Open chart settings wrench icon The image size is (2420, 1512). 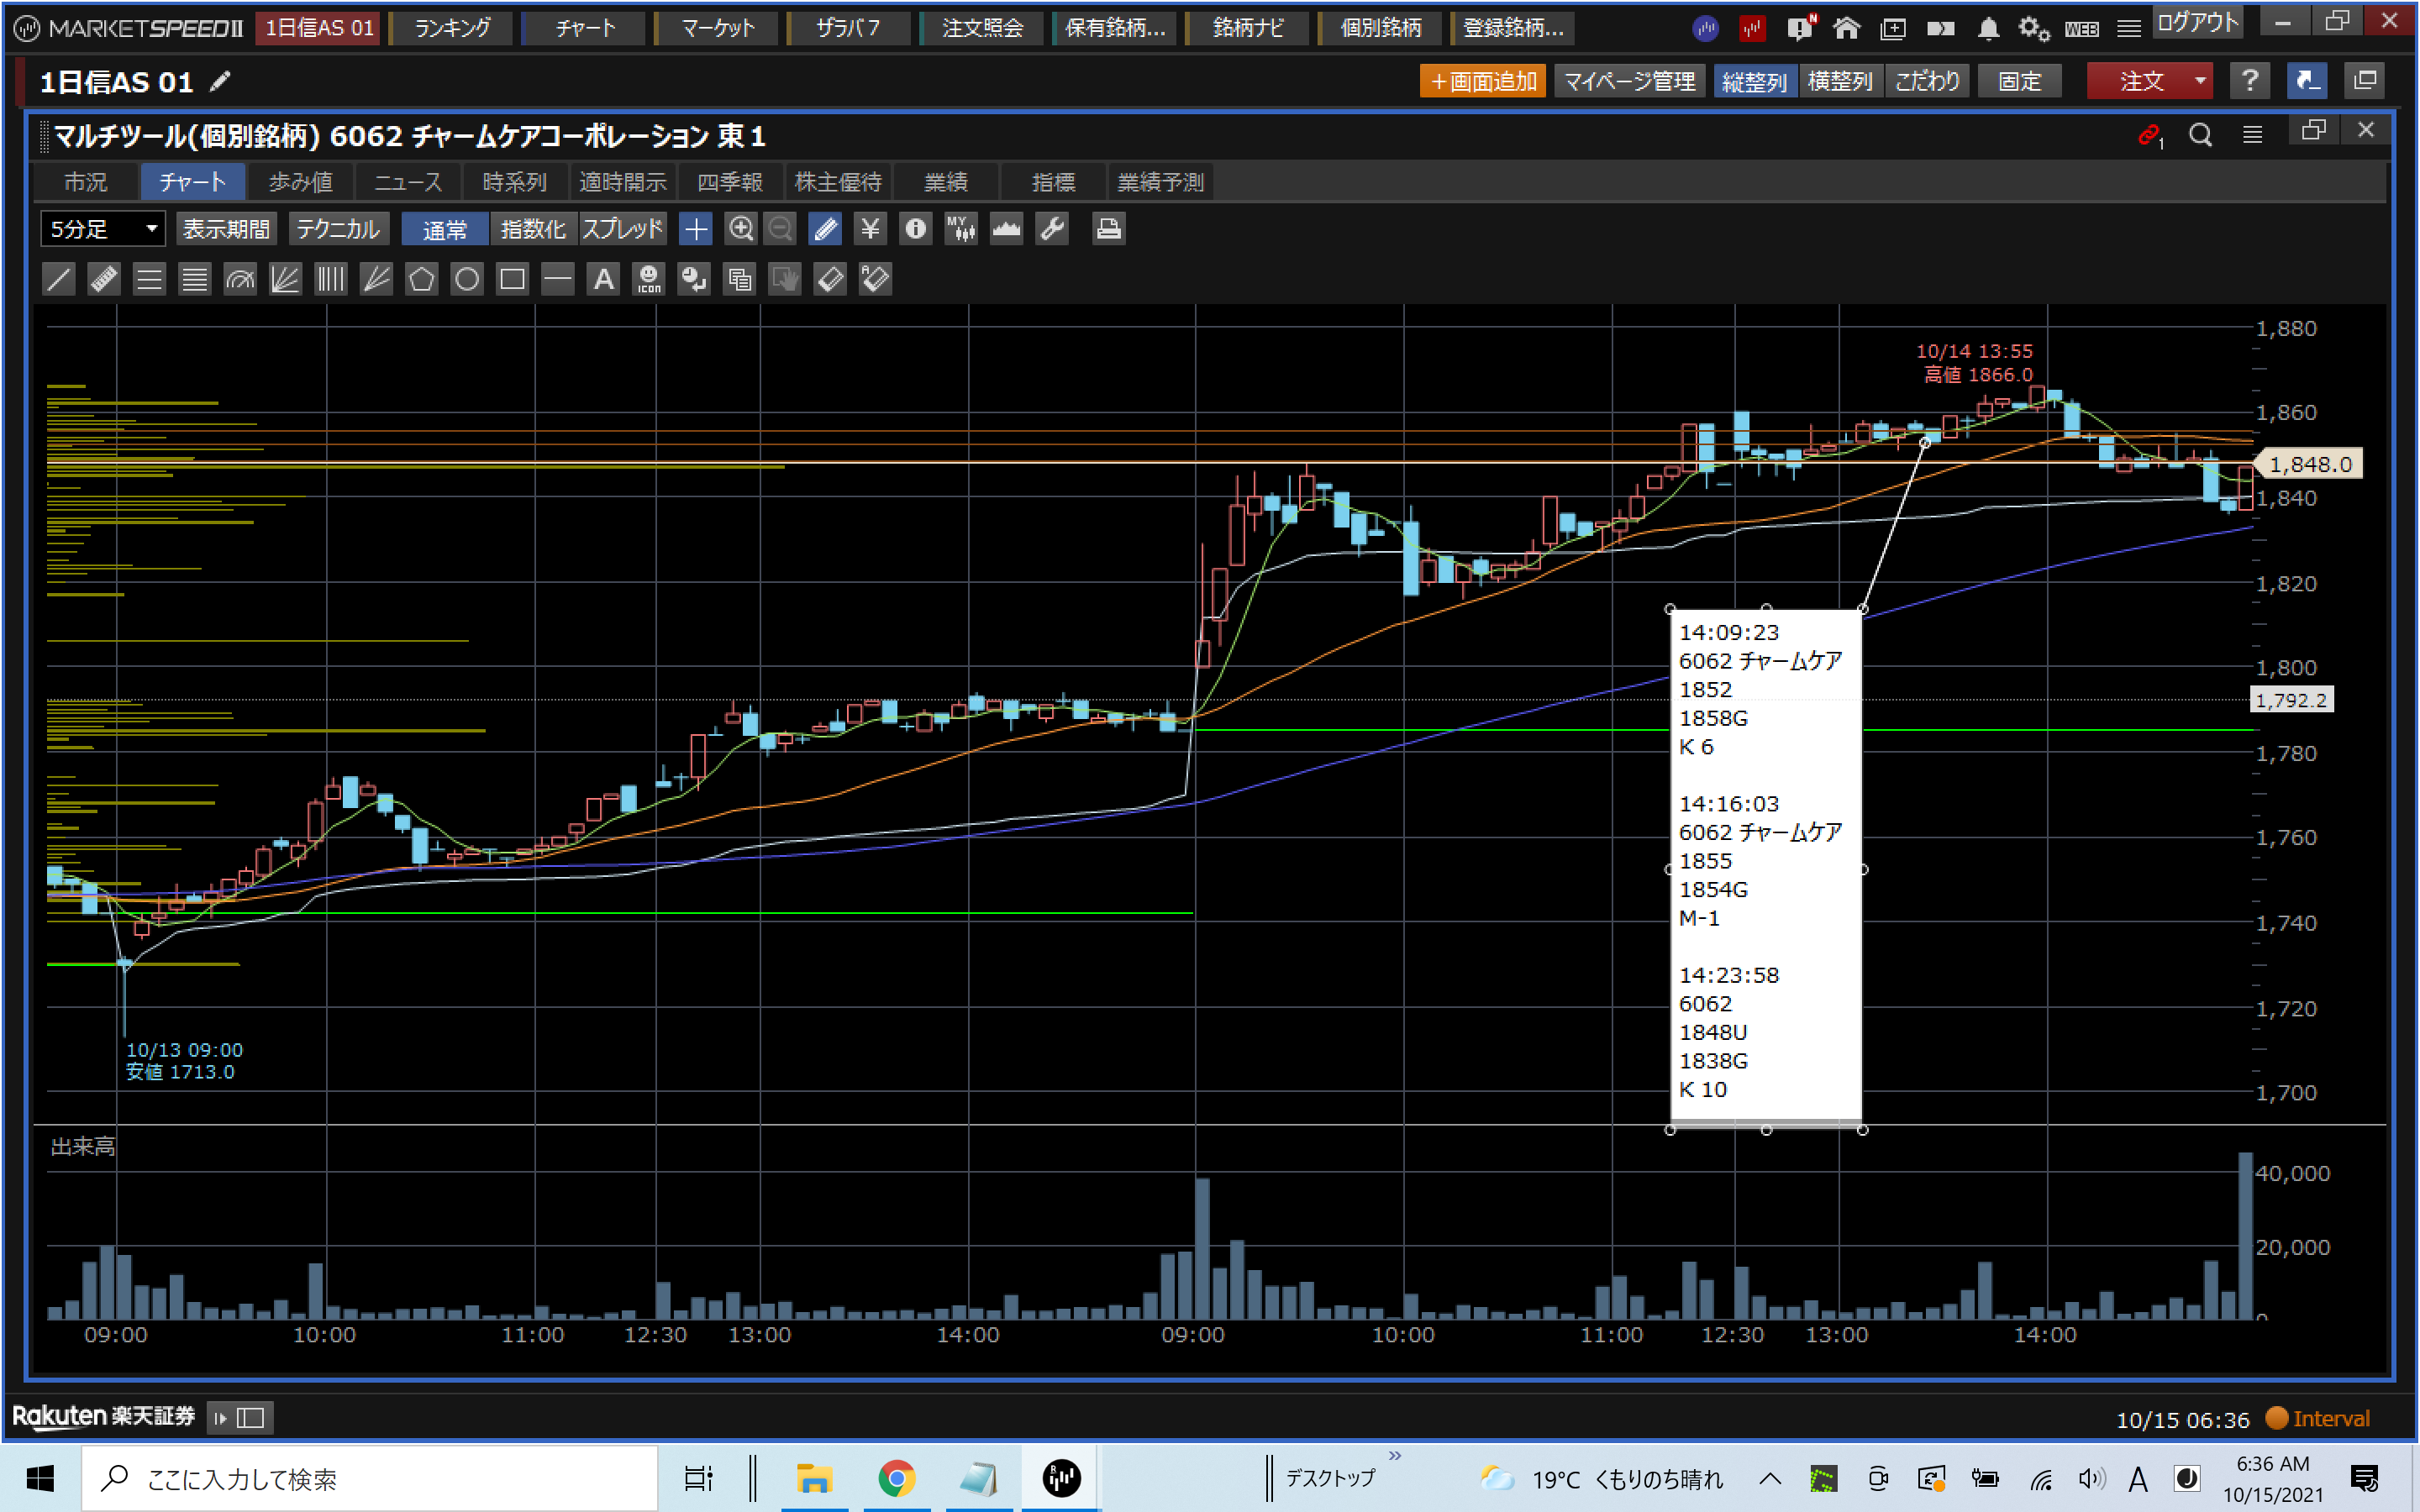[x=1052, y=229]
